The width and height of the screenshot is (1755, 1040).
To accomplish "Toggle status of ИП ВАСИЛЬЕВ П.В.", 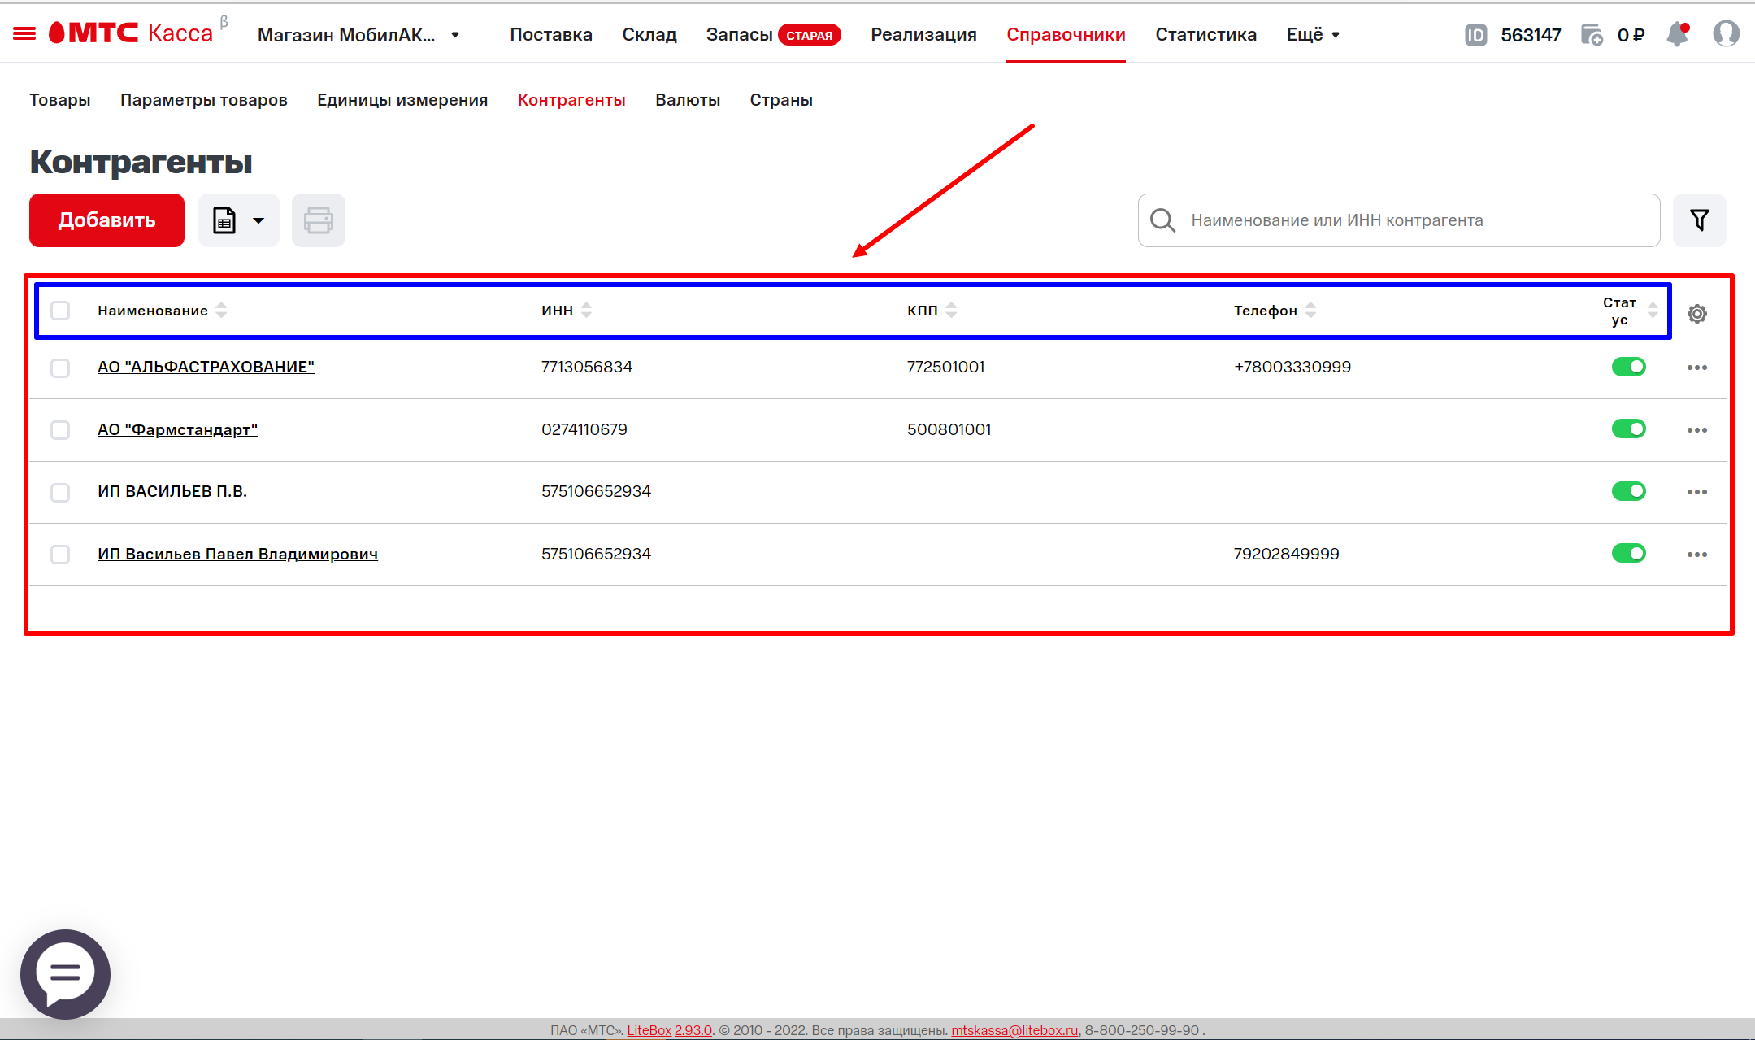I will 1629,491.
